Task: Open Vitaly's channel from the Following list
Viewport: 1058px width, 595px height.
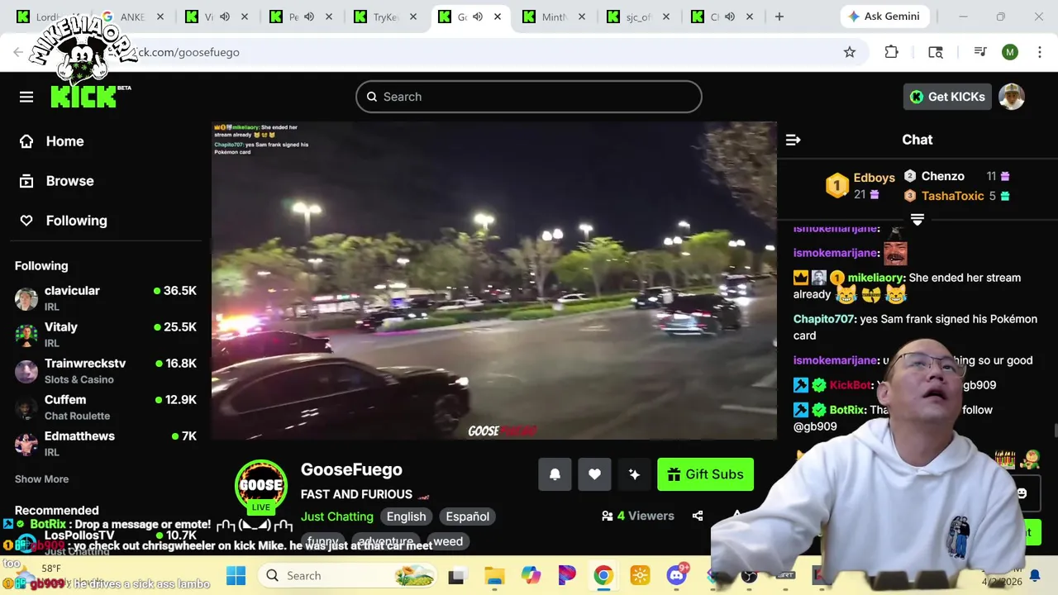Action: pos(106,335)
